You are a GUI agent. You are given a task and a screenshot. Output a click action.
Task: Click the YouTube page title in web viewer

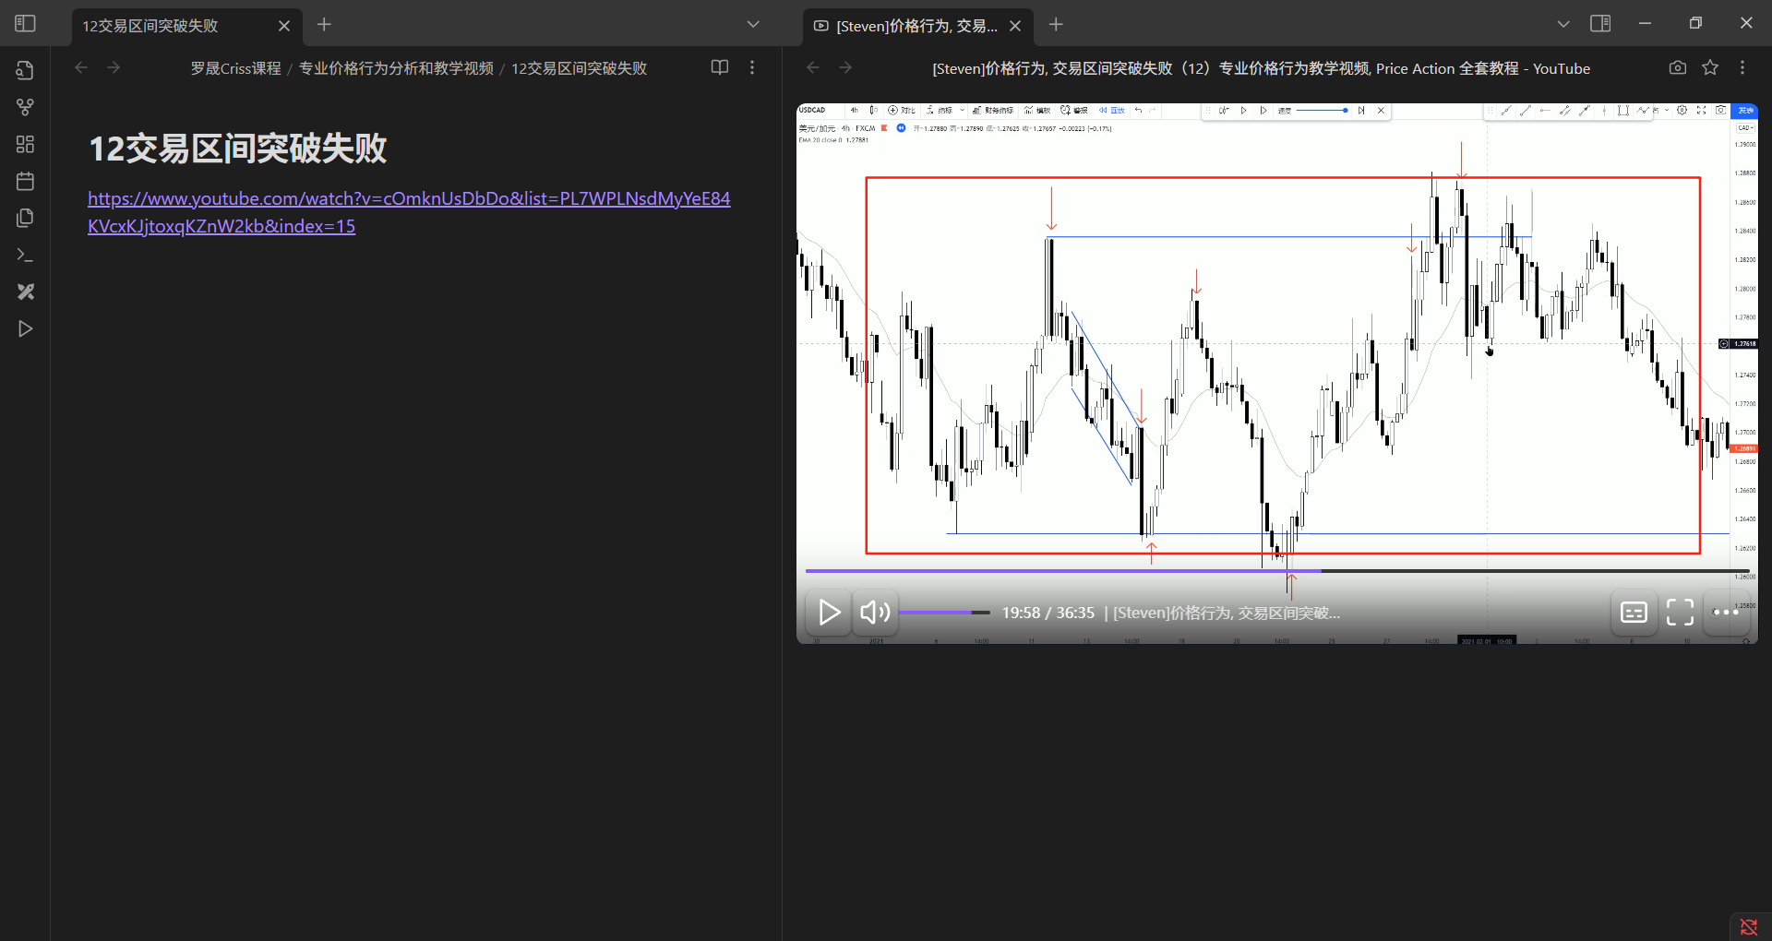[x=1261, y=68]
